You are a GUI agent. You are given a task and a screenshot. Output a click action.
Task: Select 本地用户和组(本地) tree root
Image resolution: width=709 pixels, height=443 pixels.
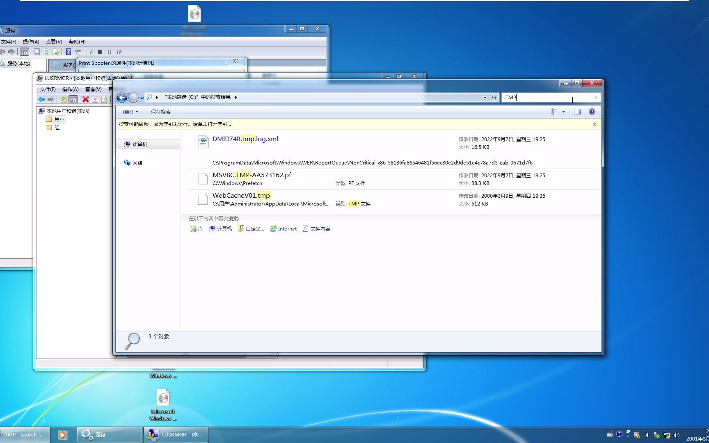(64, 111)
